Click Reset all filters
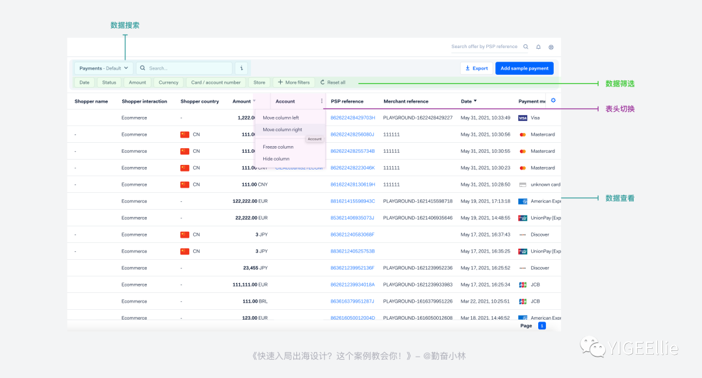702x378 pixels. coord(333,82)
